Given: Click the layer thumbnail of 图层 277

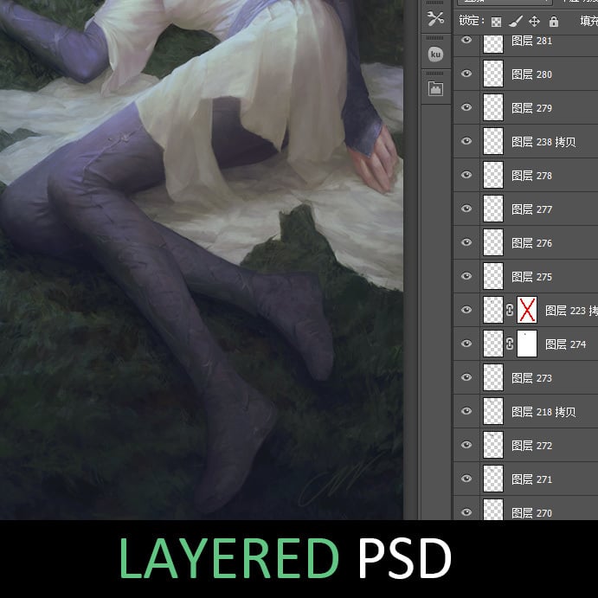Looking at the screenshot, I should point(493,209).
